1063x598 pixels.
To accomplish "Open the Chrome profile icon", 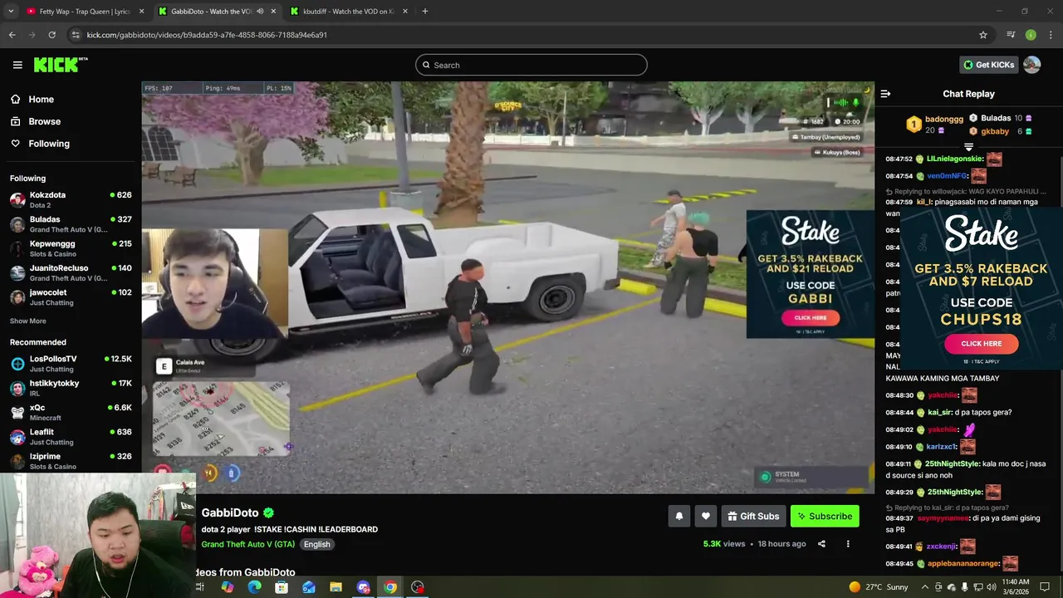I will (x=1031, y=35).
